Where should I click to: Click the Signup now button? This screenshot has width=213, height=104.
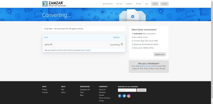pos(160,54)
